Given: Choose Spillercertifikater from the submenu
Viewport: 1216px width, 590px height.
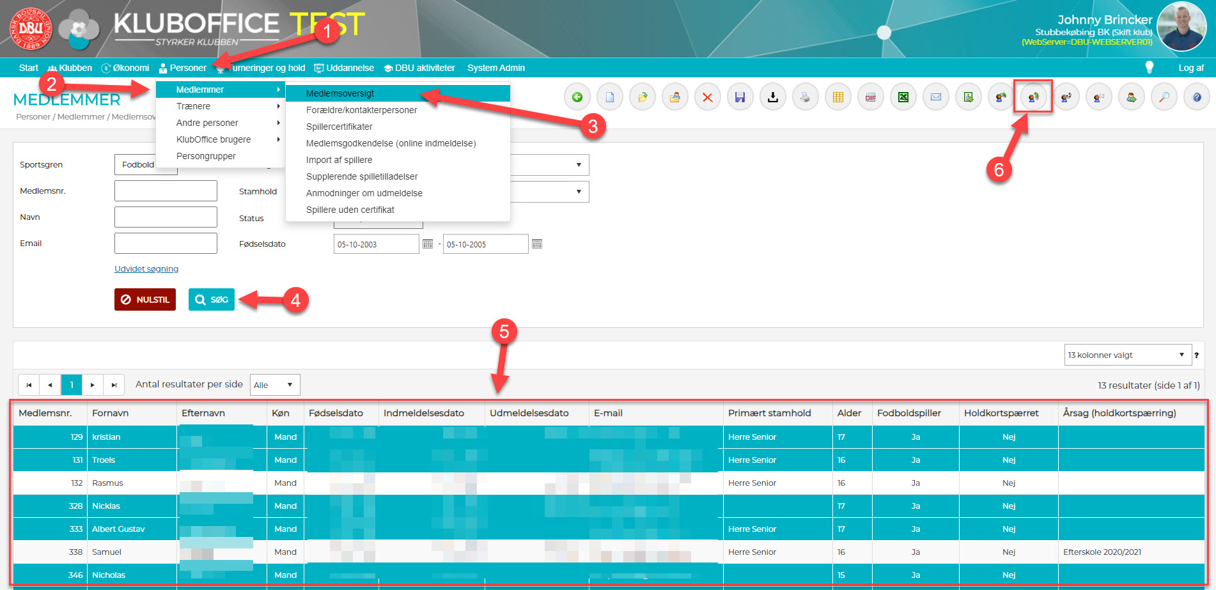Looking at the screenshot, I should click(398, 127).
